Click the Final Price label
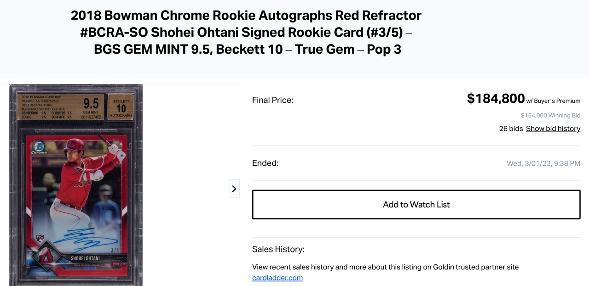 tap(272, 100)
